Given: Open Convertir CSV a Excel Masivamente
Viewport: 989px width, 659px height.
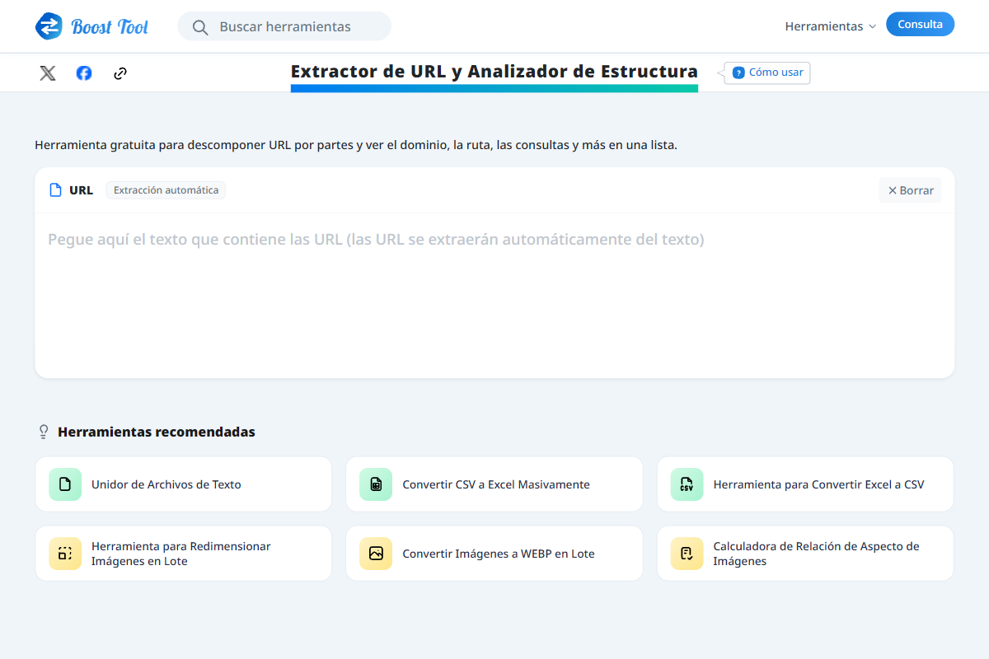Looking at the screenshot, I should point(494,484).
